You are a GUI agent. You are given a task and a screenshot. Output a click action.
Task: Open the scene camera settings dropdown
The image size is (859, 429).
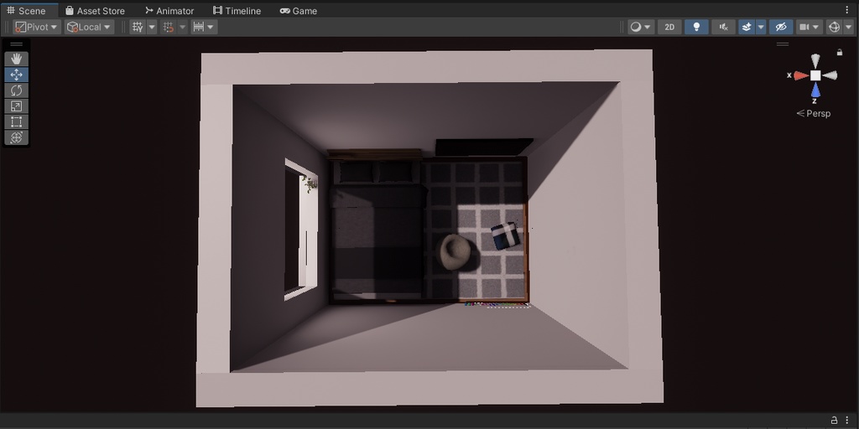point(810,27)
